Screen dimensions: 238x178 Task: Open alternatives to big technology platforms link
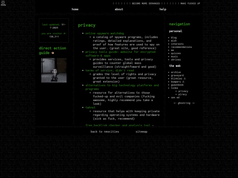(x=122, y=87)
